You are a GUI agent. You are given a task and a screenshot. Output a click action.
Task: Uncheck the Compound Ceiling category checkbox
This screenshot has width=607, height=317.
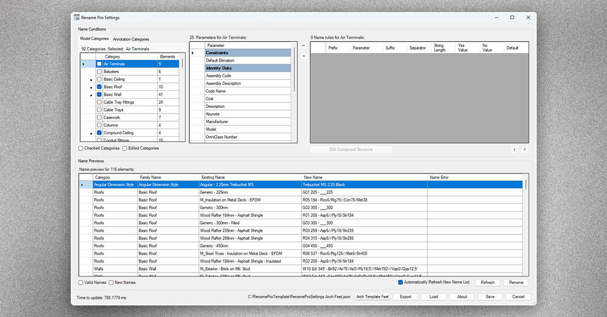pos(99,133)
